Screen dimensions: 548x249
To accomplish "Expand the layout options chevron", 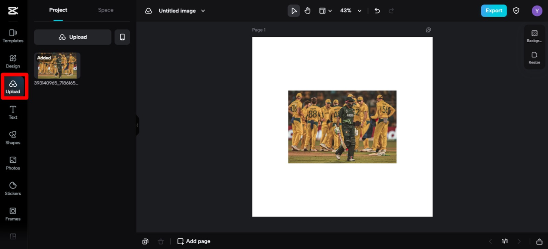I will (x=330, y=11).
